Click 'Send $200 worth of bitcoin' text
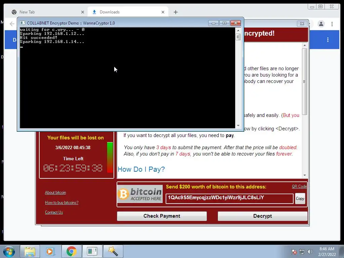This screenshot has height=258, width=344. point(216,187)
